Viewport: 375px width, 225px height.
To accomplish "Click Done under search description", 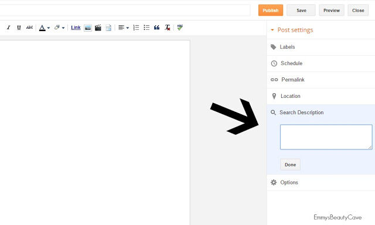I will 291,165.
